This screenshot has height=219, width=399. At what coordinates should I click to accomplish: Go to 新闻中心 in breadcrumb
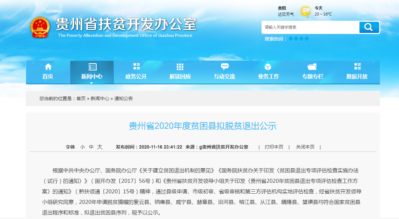100,98
